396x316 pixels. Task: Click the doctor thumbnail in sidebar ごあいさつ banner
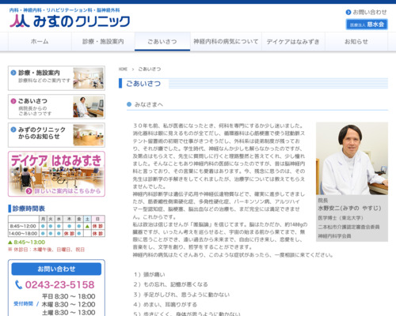tap(88, 107)
